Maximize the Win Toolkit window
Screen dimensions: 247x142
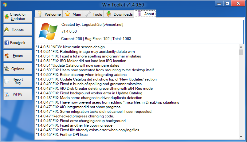point(227,3)
